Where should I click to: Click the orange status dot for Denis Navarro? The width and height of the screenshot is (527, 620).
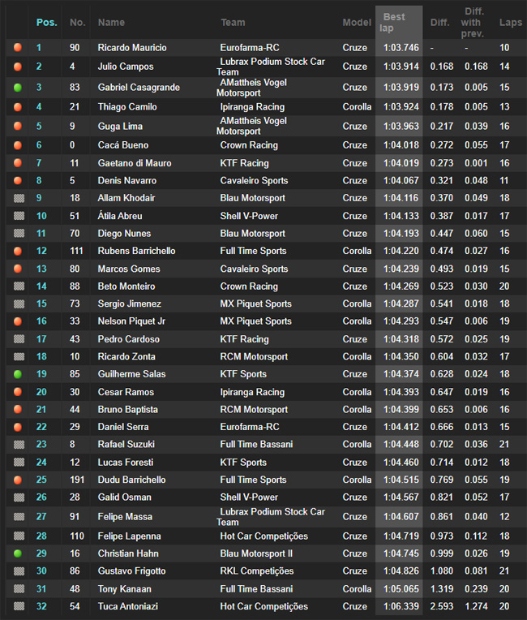(18, 181)
